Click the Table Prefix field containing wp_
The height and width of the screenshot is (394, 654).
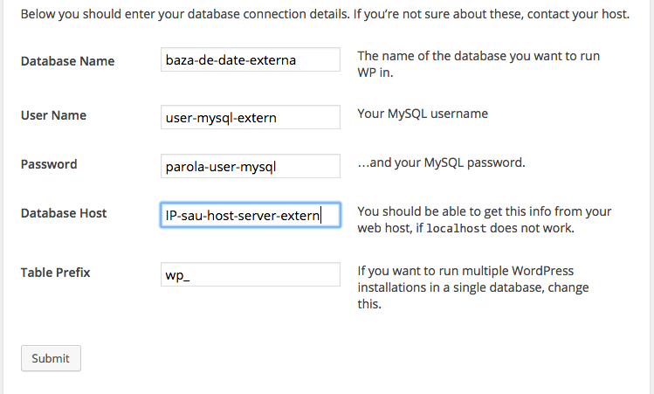(x=251, y=274)
